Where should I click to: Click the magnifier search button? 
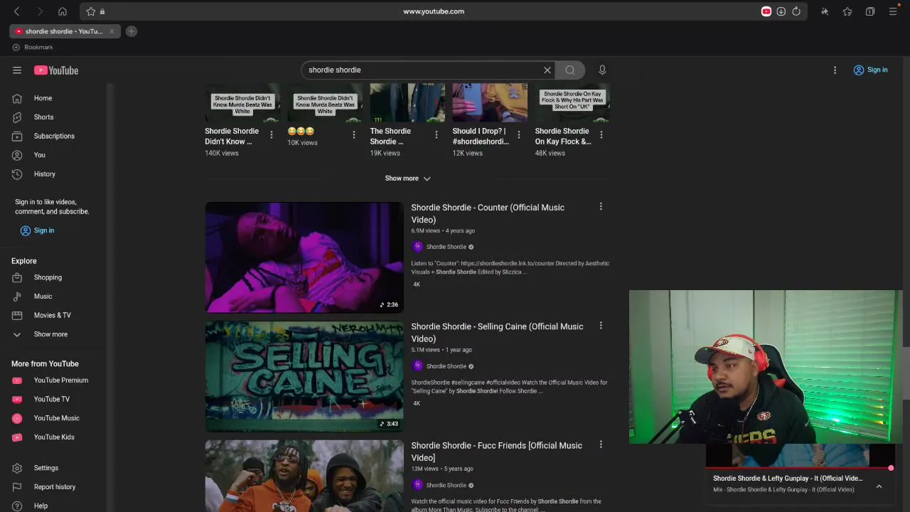point(570,70)
